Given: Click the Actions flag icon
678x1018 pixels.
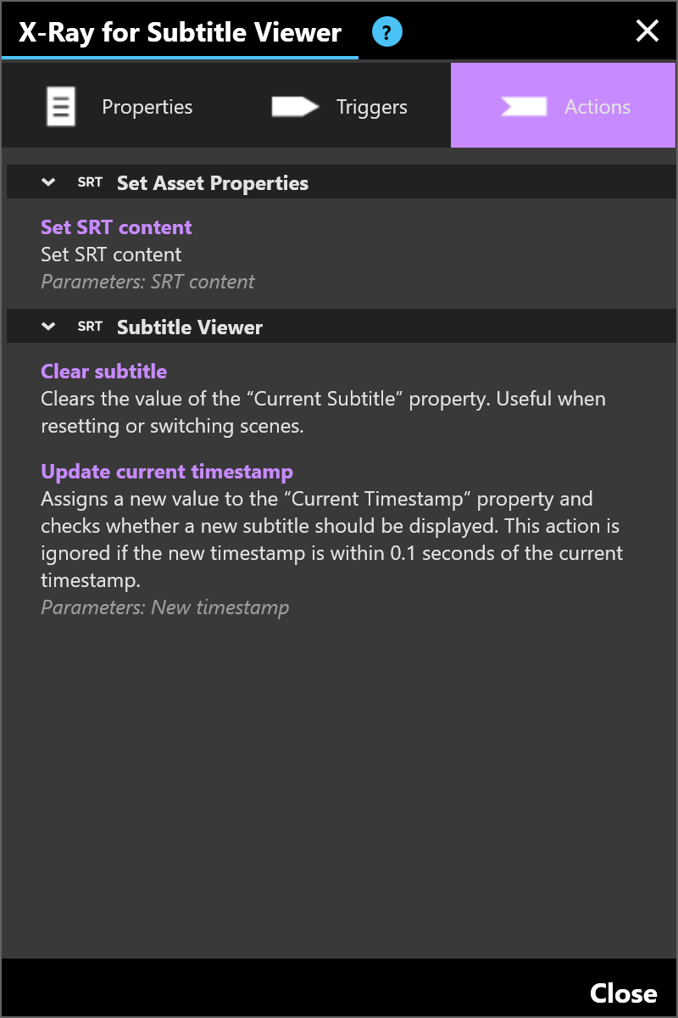Looking at the screenshot, I should pyautogui.click(x=524, y=107).
